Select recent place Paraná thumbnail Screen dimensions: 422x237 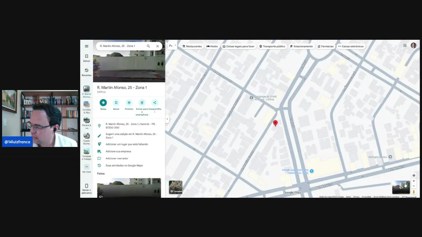tap(86, 120)
